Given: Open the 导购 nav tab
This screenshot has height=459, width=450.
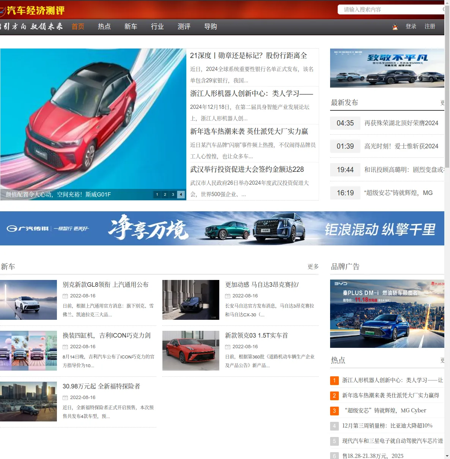Looking at the screenshot, I should (x=211, y=27).
